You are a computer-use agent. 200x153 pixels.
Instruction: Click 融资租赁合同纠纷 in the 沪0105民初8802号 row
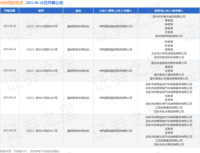[78, 26]
